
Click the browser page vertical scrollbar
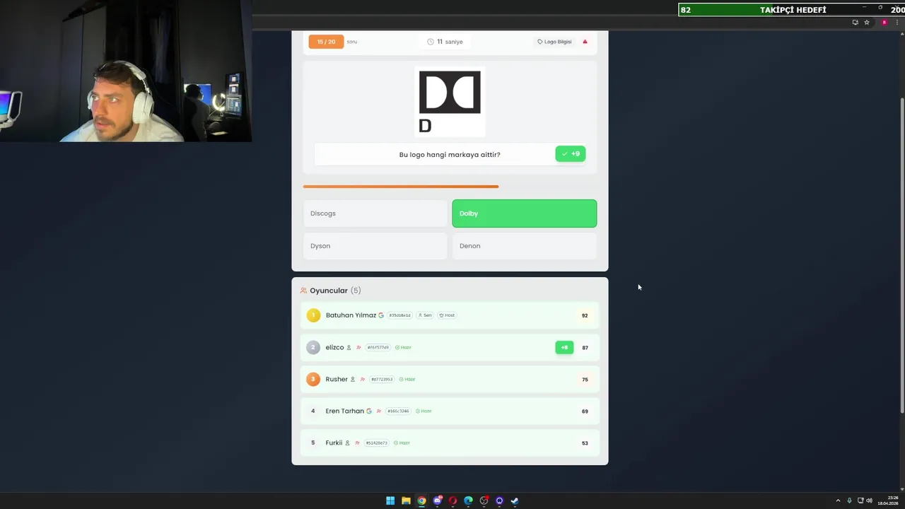click(x=901, y=255)
